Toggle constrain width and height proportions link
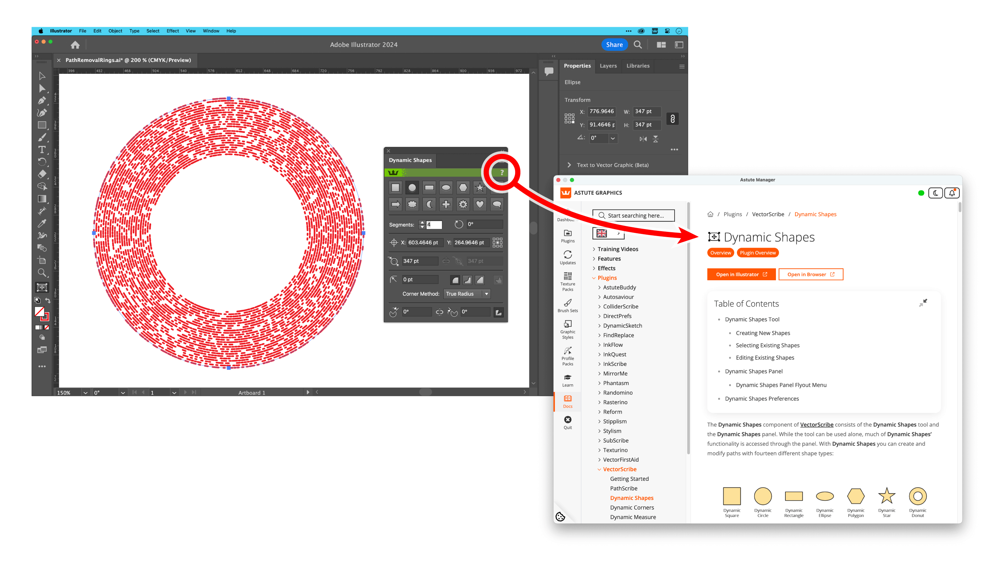This screenshot has height=564, width=1003. (672, 118)
